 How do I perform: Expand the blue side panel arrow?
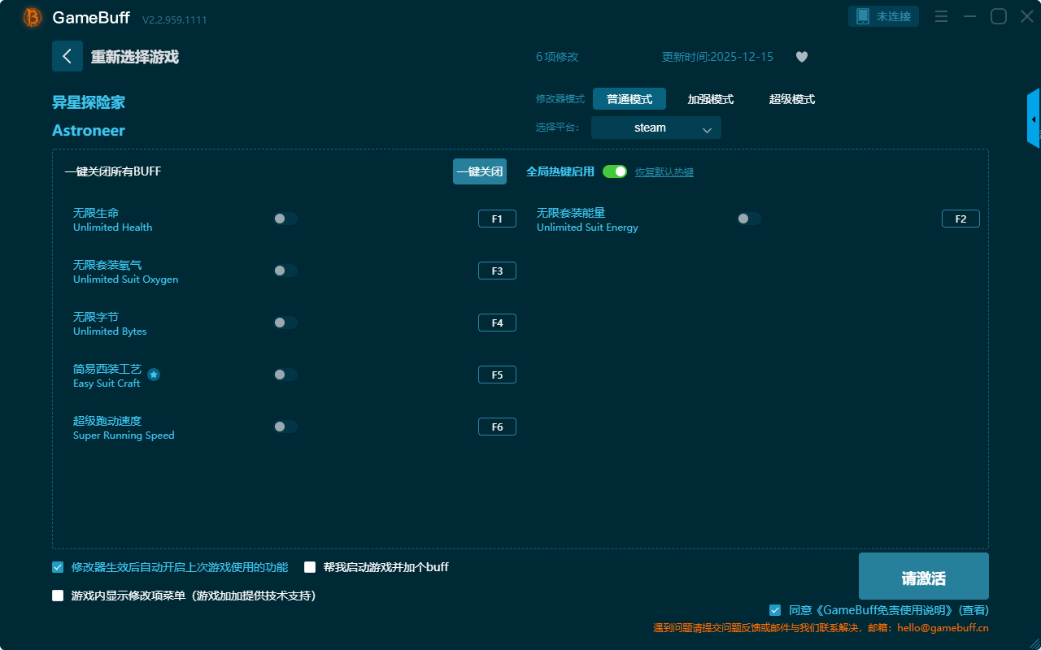tap(1034, 119)
